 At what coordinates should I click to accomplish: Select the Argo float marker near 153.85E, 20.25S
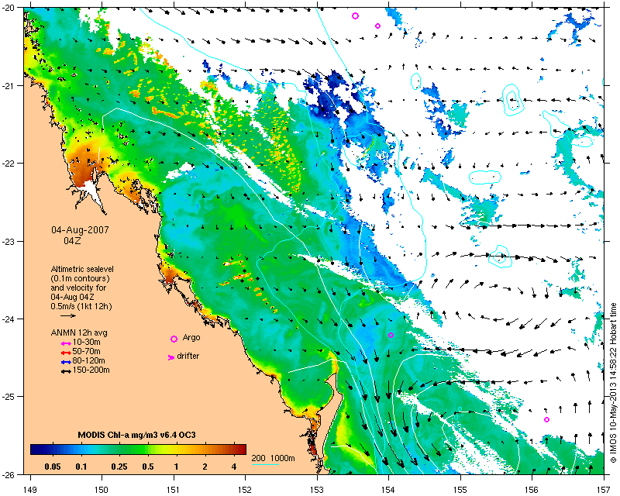click(x=377, y=26)
